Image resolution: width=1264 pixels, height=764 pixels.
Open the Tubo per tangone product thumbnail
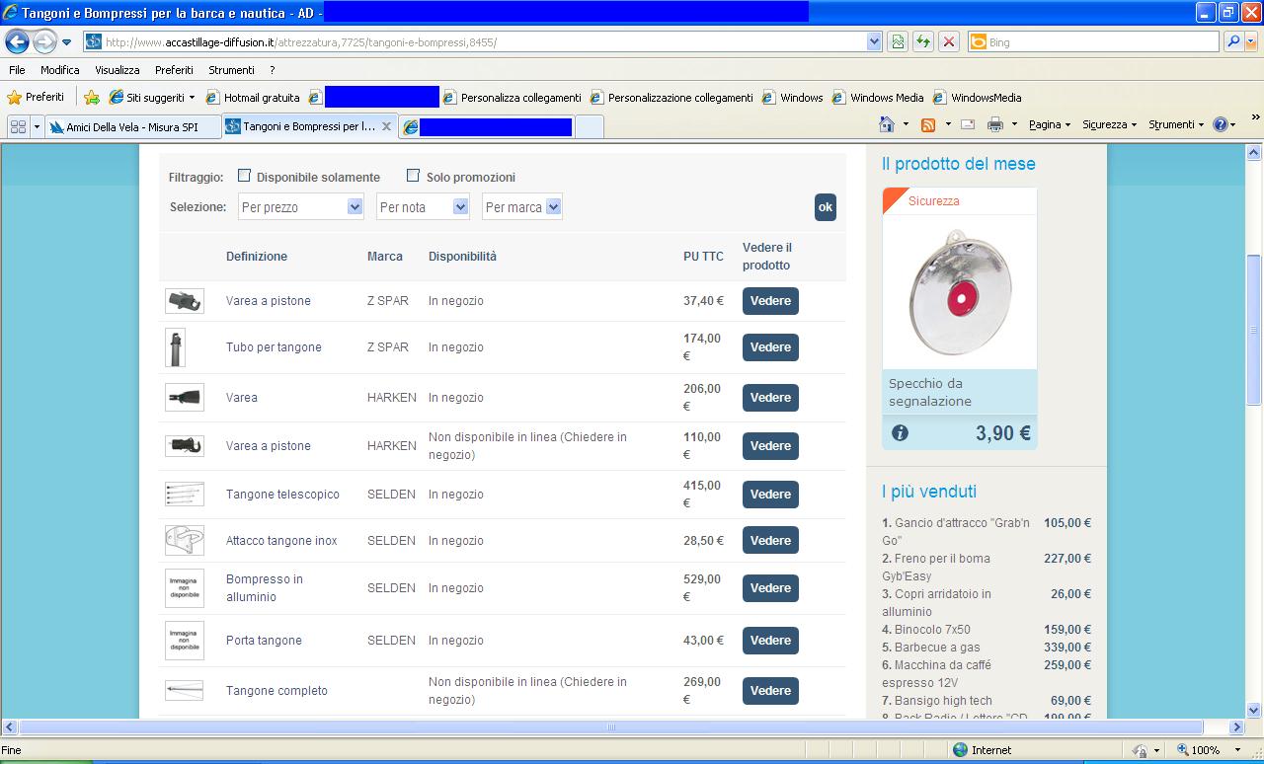(176, 347)
